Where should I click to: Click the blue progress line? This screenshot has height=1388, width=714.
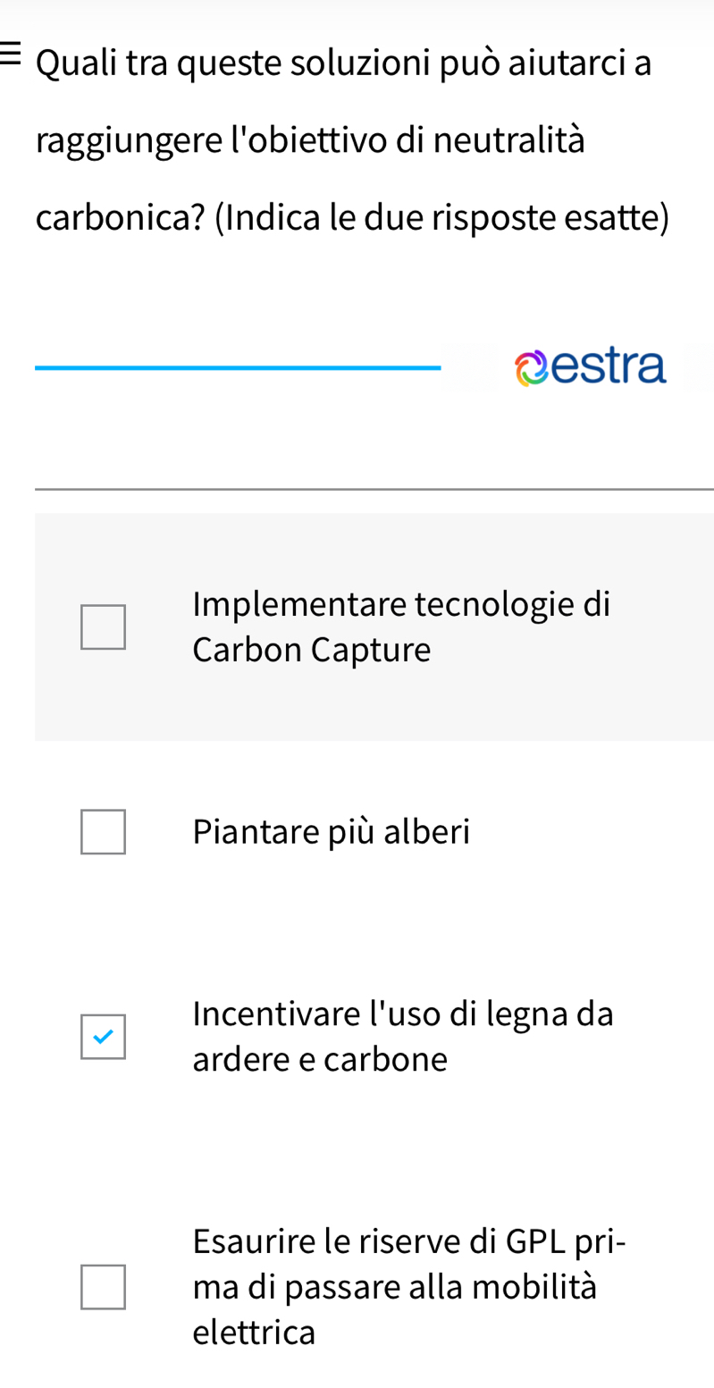pos(237,366)
